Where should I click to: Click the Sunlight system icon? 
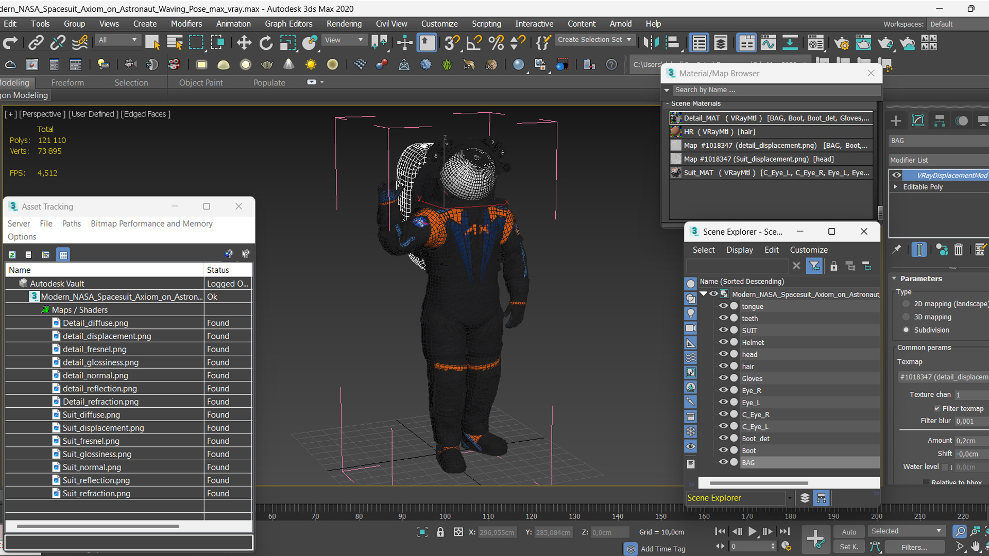[311, 64]
